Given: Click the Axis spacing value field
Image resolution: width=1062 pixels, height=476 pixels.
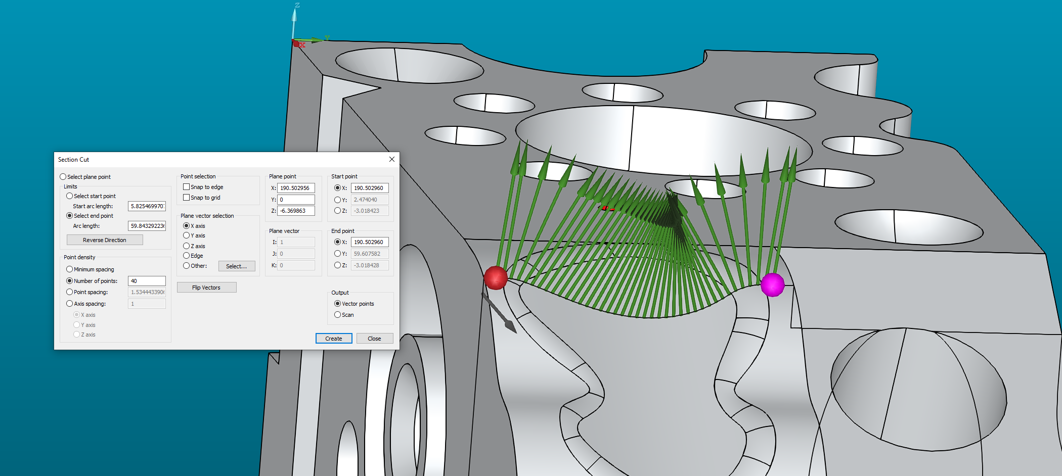Looking at the screenshot, I should point(147,304).
